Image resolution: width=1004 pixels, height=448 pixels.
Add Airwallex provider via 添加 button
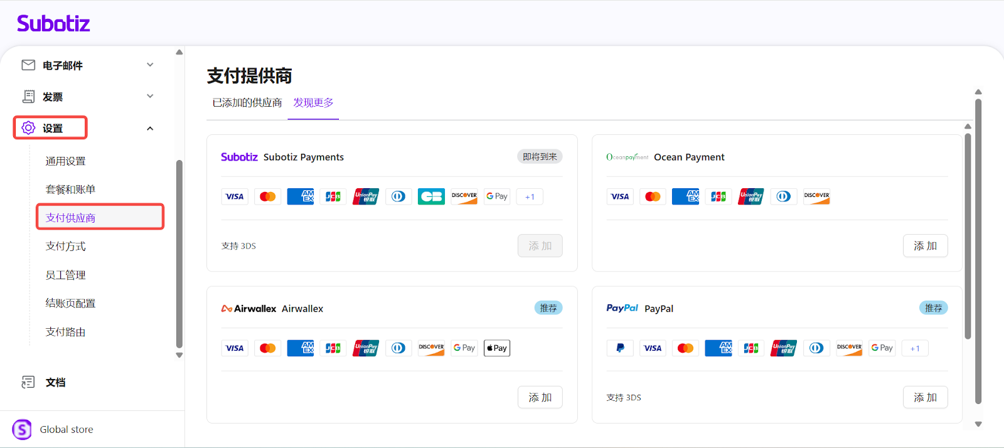click(540, 397)
